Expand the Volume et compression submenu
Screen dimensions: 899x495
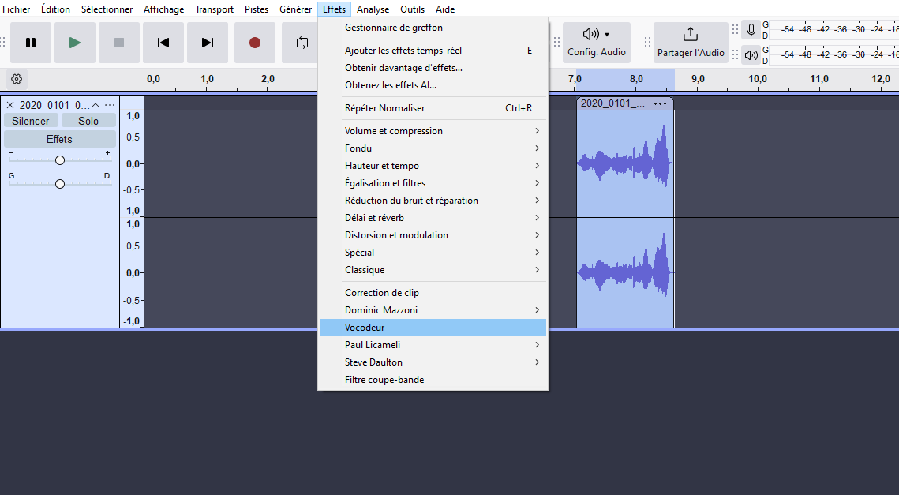coord(433,131)
